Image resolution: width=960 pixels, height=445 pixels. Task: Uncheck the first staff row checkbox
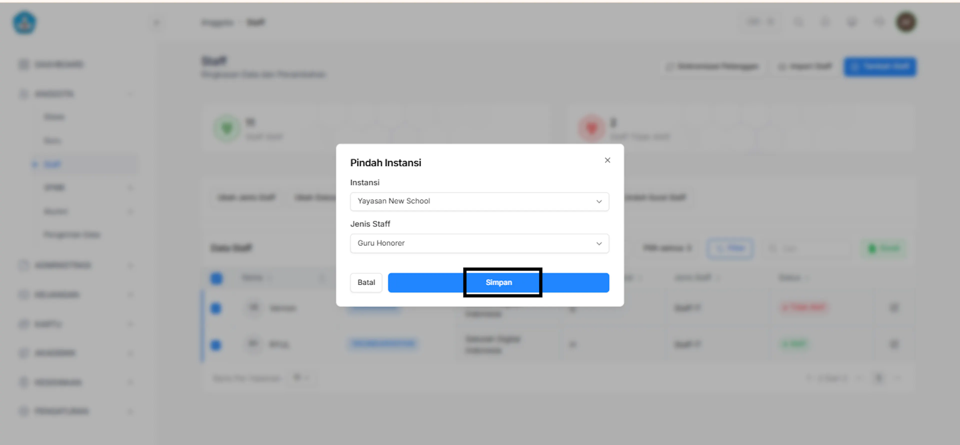(x=216, y=308)
